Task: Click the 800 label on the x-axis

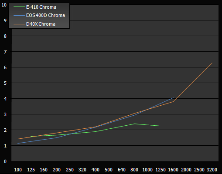Action: [134, 170]
